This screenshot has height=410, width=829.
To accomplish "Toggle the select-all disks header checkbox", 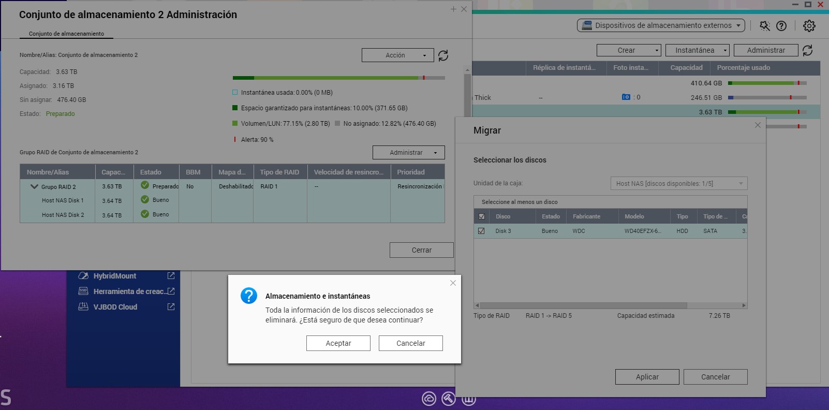I will [482, 216].
